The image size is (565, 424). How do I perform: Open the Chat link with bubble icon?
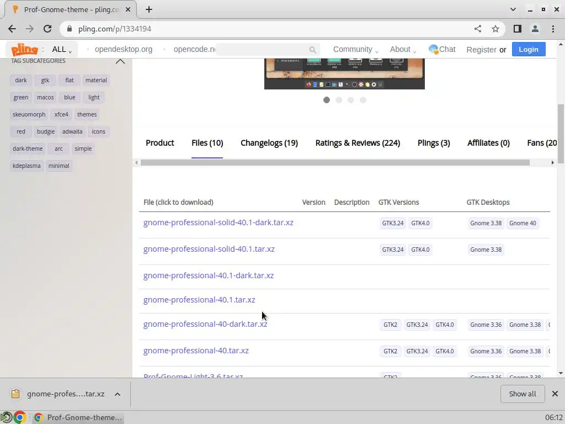coord(442,49)
